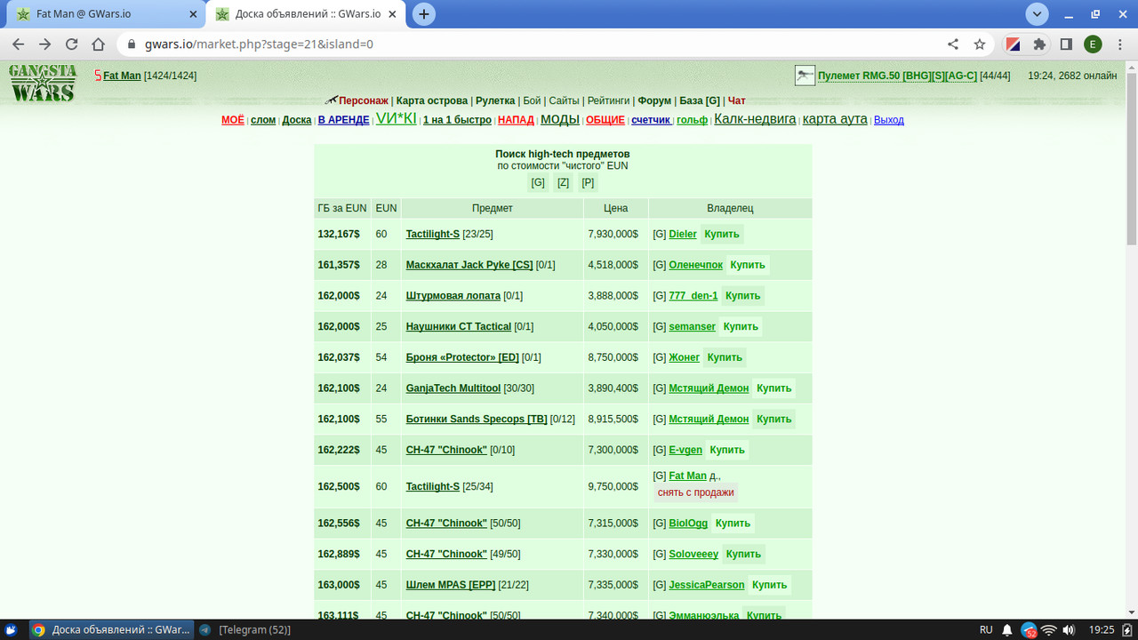
Task: Open a new browser tab
Action: click(424, 14)
